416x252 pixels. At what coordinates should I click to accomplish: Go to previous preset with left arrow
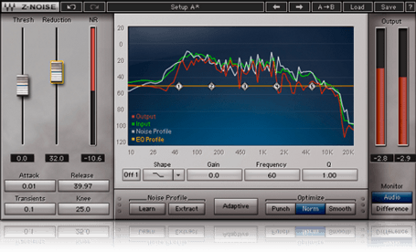277,7
